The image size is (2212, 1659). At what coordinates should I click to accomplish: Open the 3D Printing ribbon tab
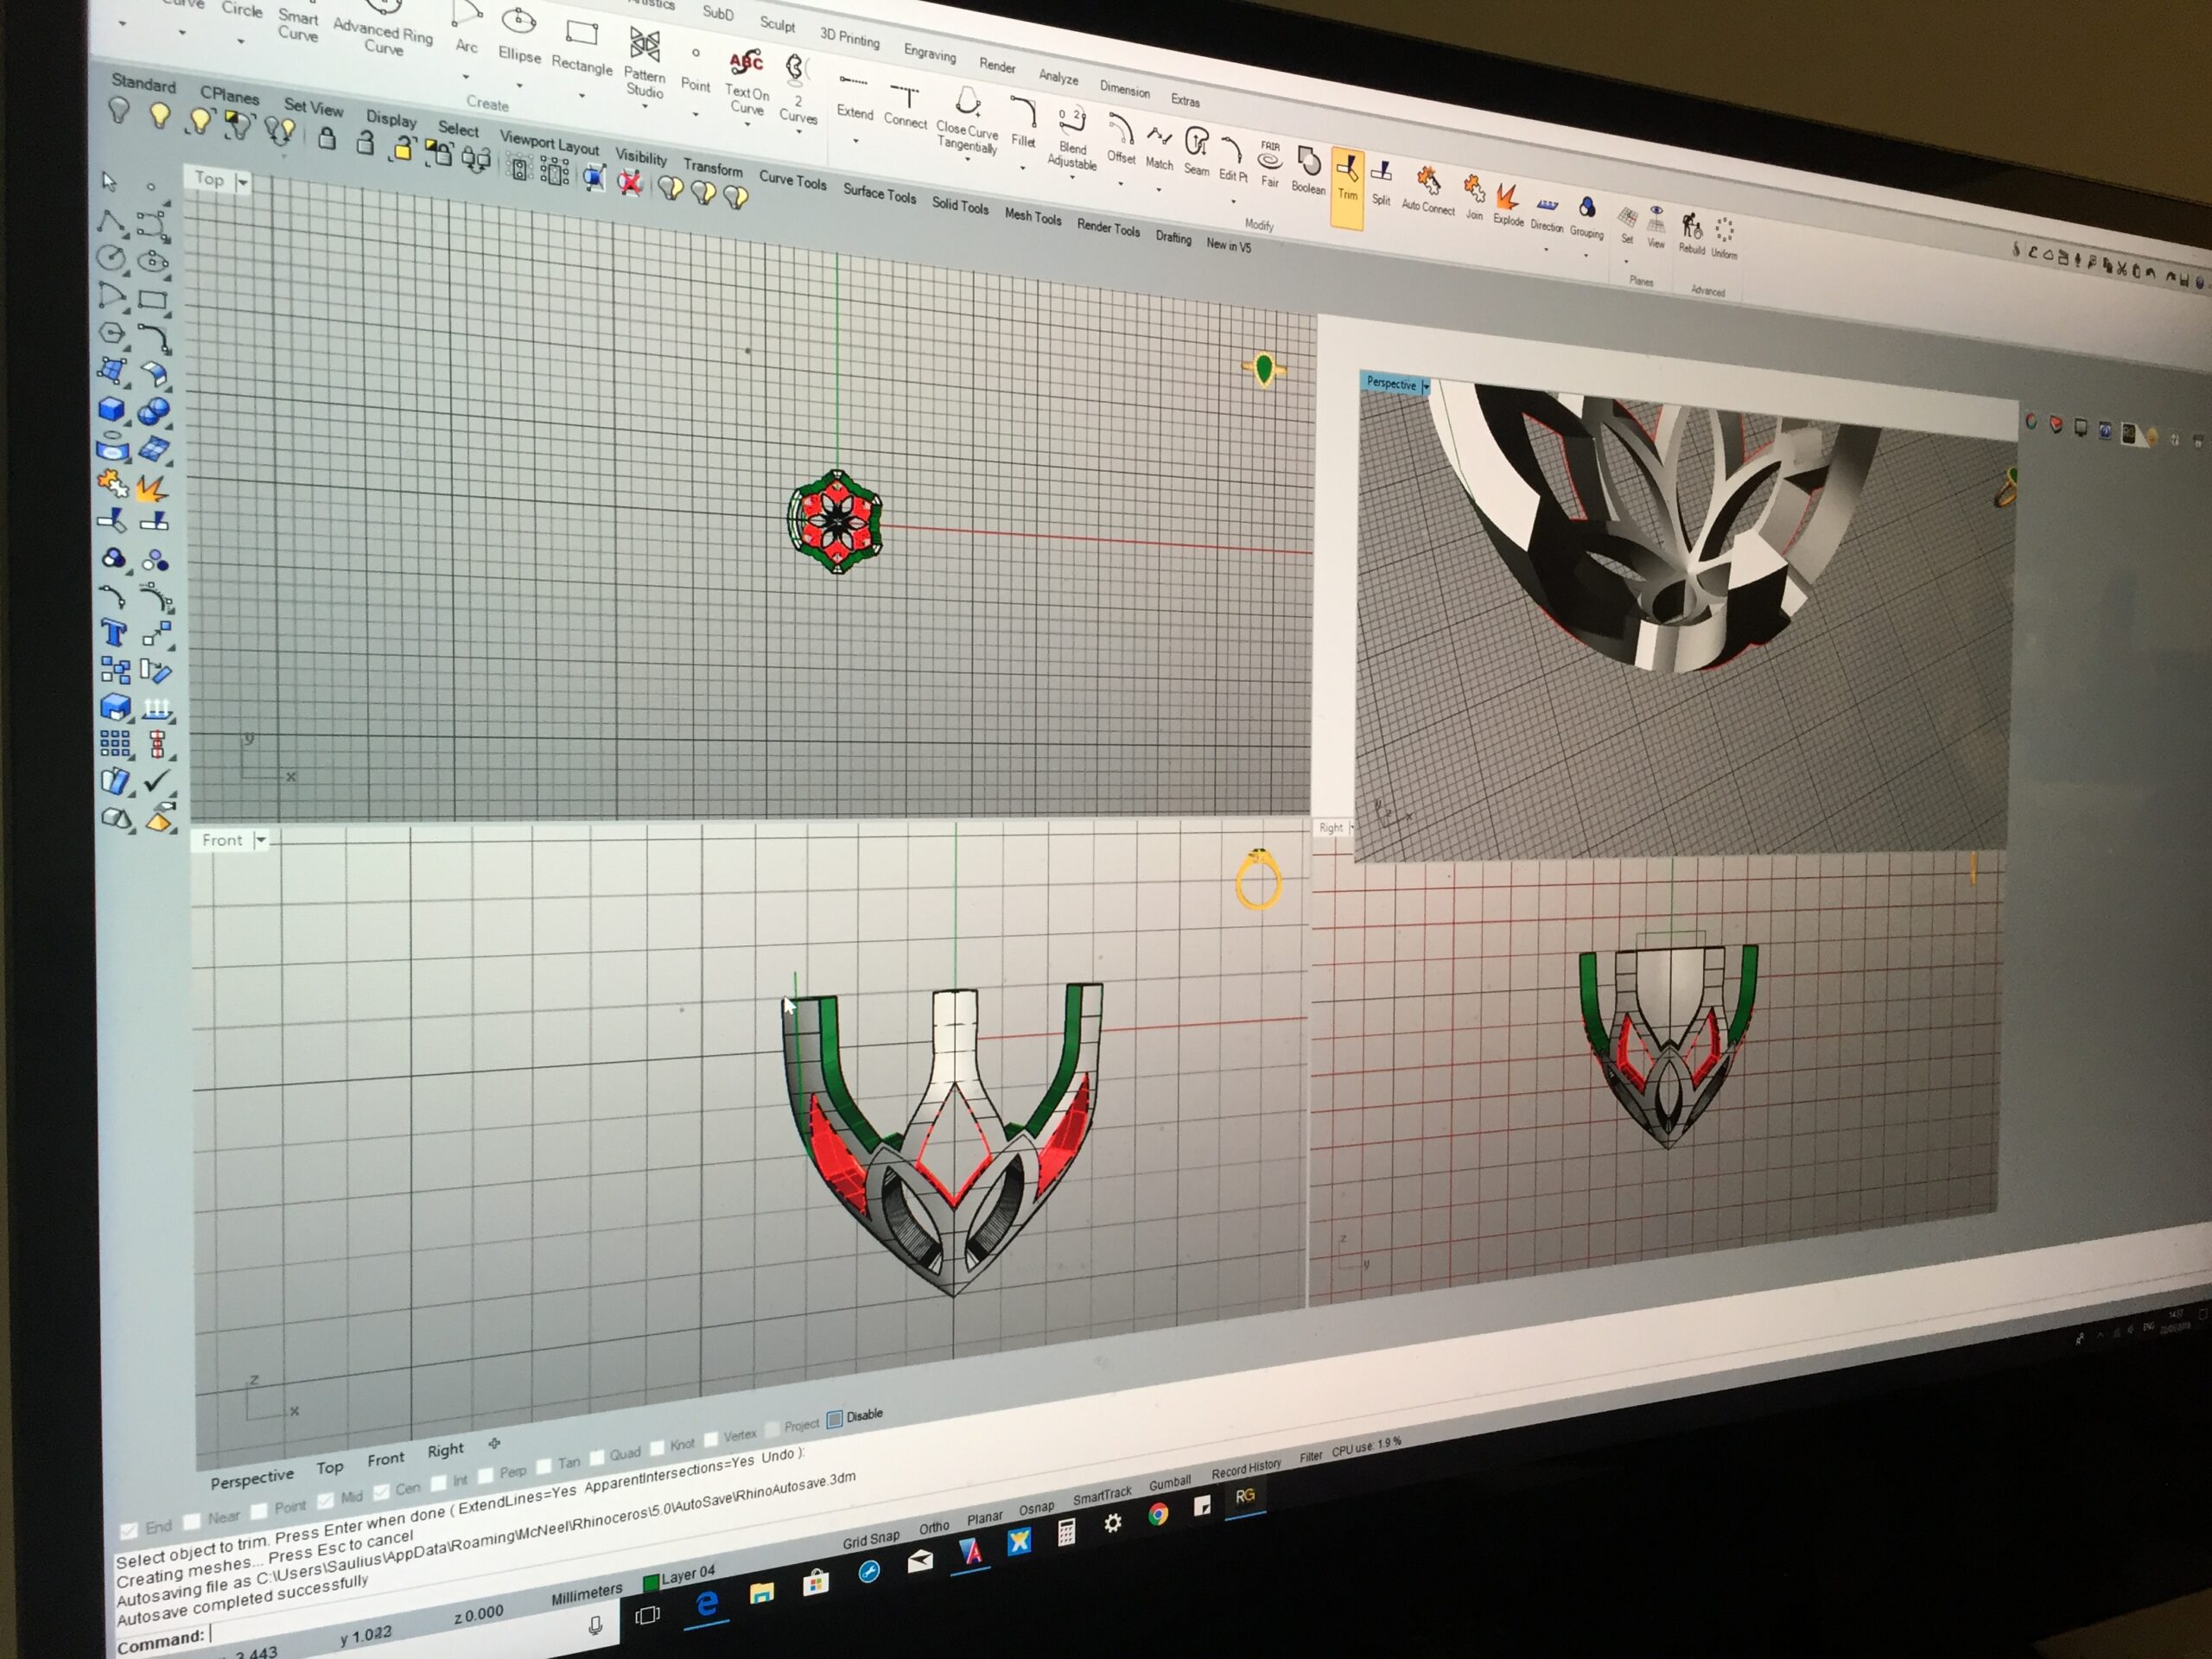click(850, 37)
